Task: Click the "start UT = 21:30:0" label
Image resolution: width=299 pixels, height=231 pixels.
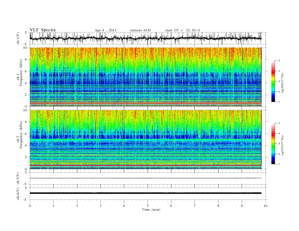Action: tap(182, 30)
